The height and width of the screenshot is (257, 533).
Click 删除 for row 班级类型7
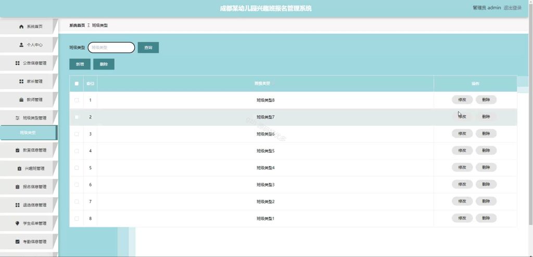pyautogui.click(x=486, y=117)
